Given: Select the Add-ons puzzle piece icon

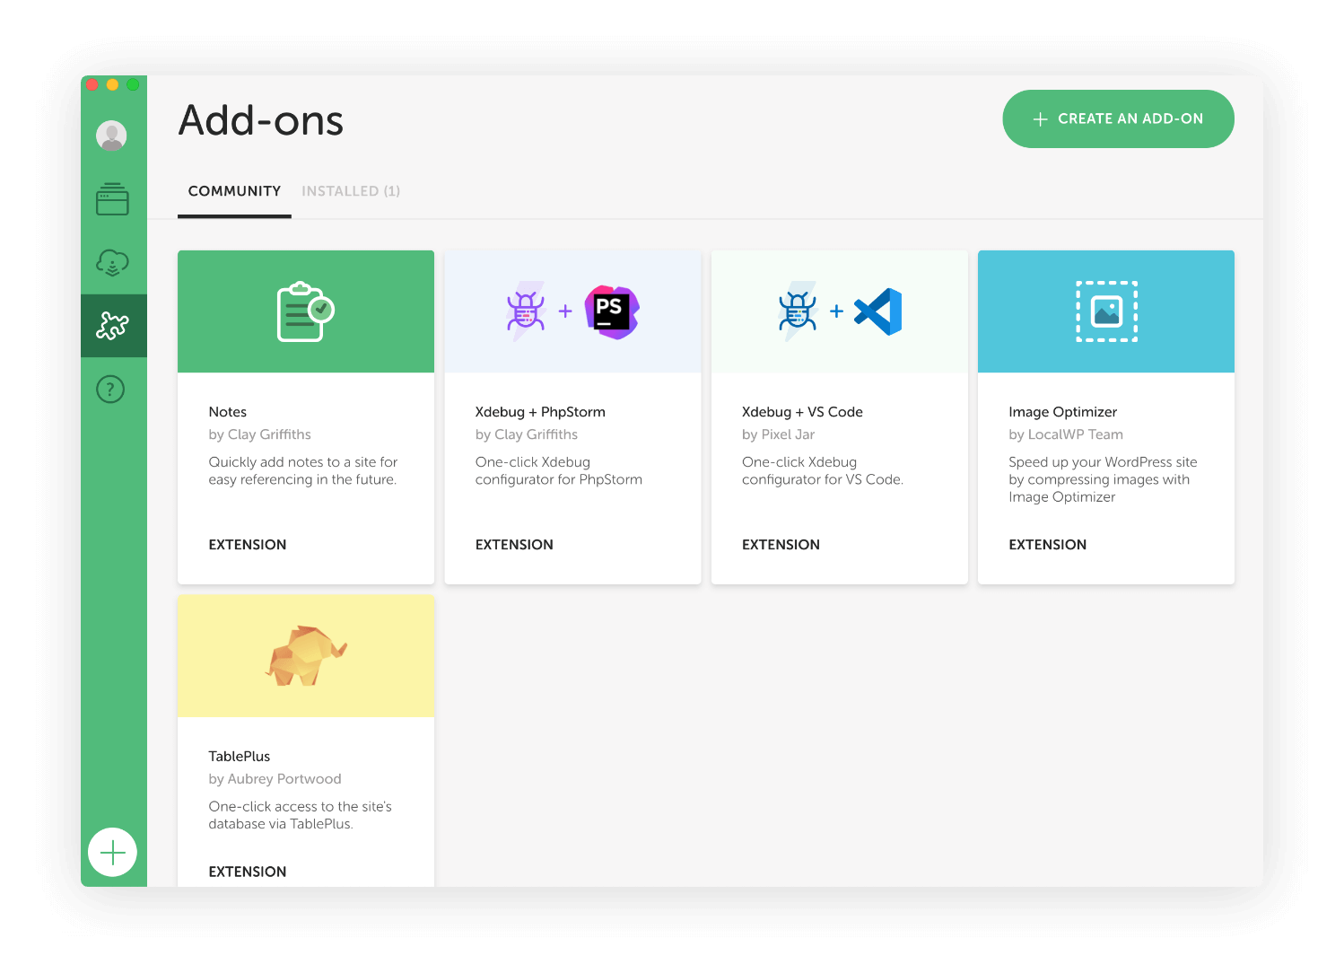Looking at the screenshot, I should [x=112, y=326].
